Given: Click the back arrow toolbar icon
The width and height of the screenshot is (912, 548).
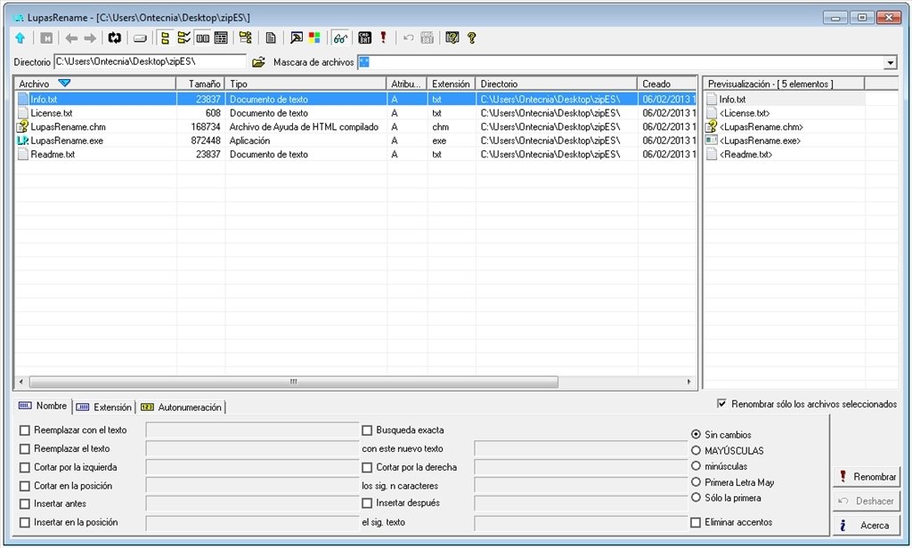Looking at the screenshot, I should [x=71, y=38].
